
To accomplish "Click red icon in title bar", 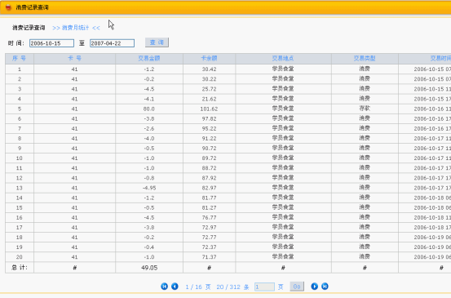I will pyautogui.click(x=8, y=7).
